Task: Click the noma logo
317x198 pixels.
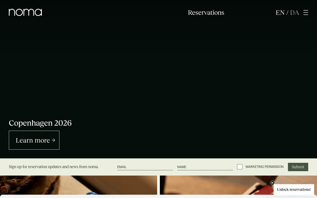Action: point(25,12)
